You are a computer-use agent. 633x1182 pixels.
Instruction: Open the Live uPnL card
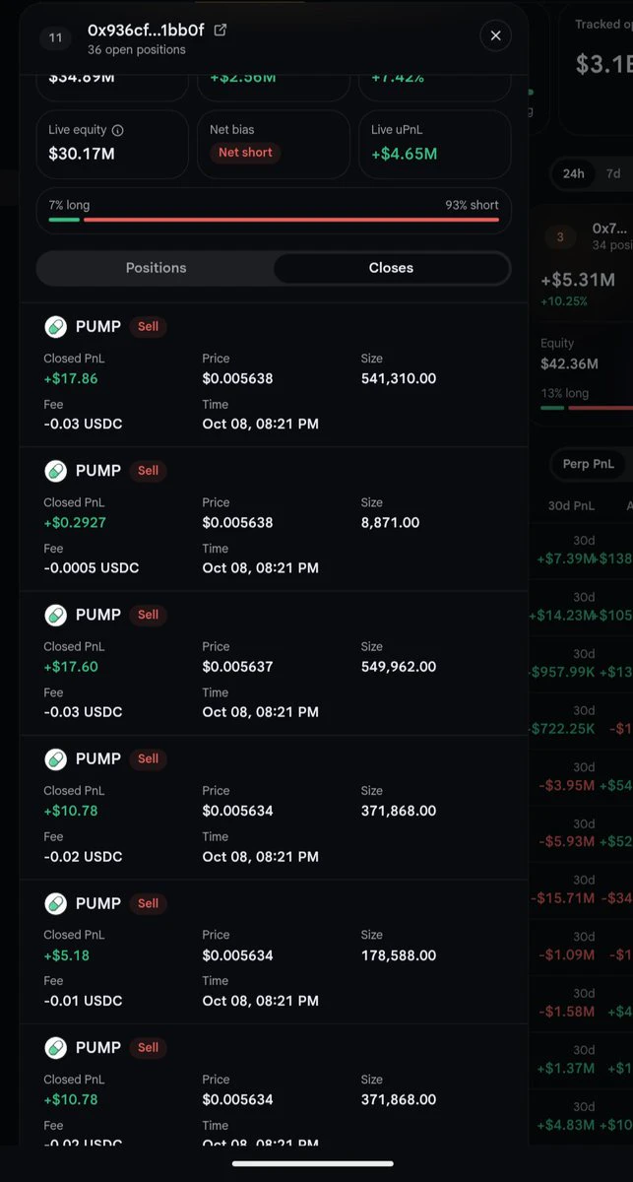point(434,144)
